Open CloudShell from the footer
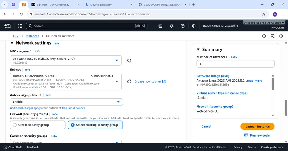Viewport: 288px width, 151px height. coord(13,147)
